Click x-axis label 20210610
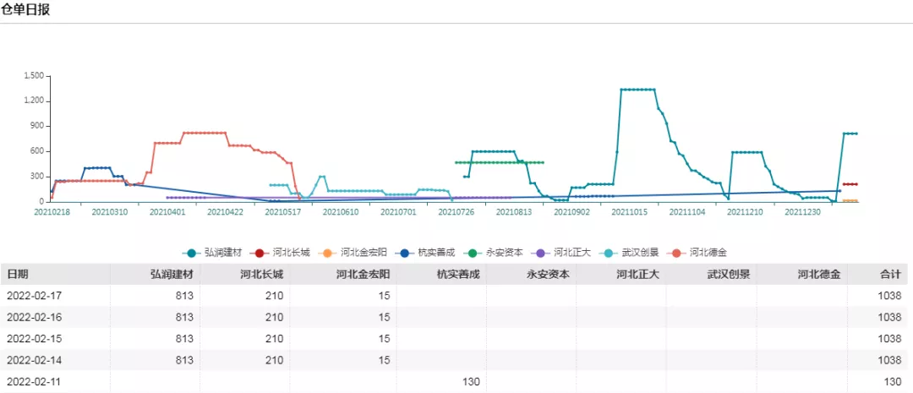The image size is (913, 393). click(340, 212)
